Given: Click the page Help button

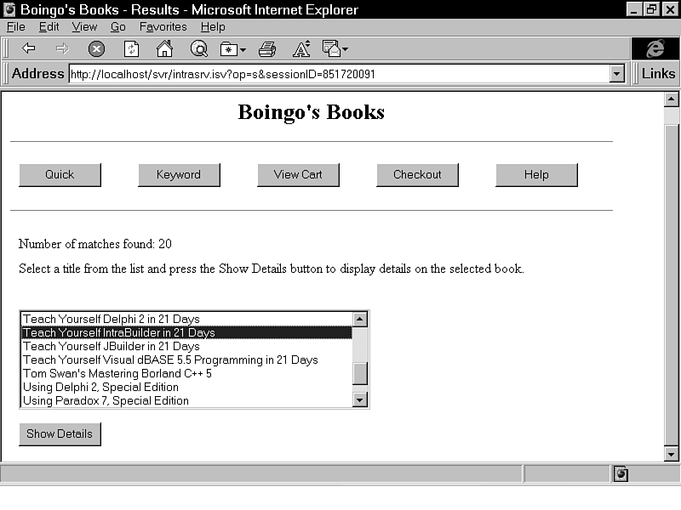Looking at the screenshot, I should coord(536,175).
